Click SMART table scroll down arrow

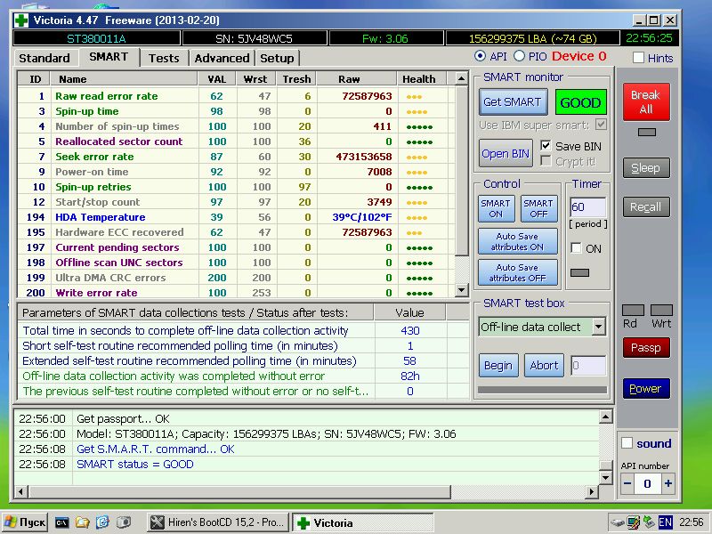(461, 290)
